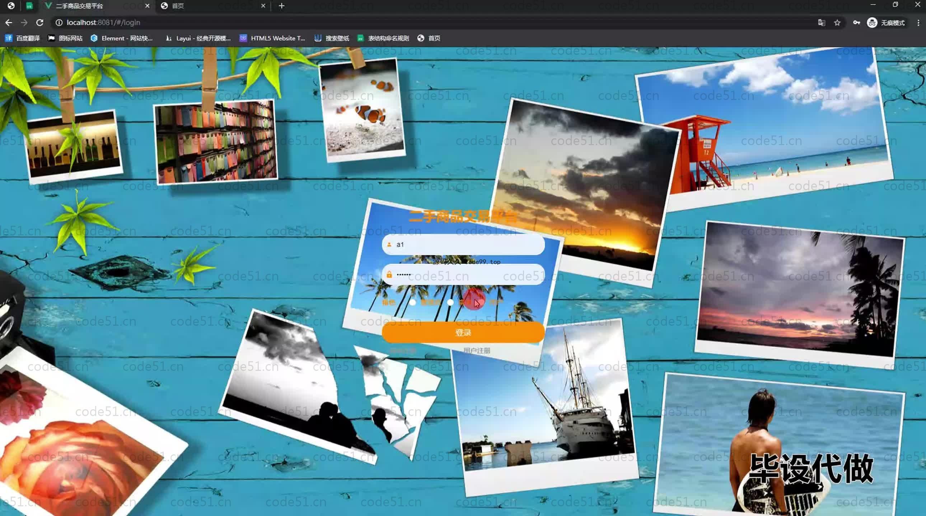Minimize the browser window
The image size is (926, 516).
click(x=873, y=4)
